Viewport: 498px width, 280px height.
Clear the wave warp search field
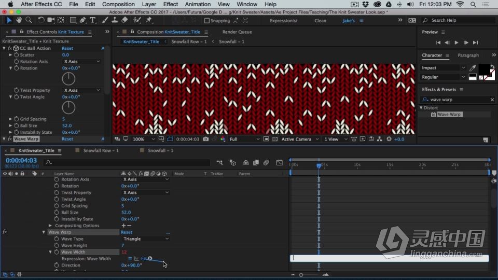coord(492,100)
